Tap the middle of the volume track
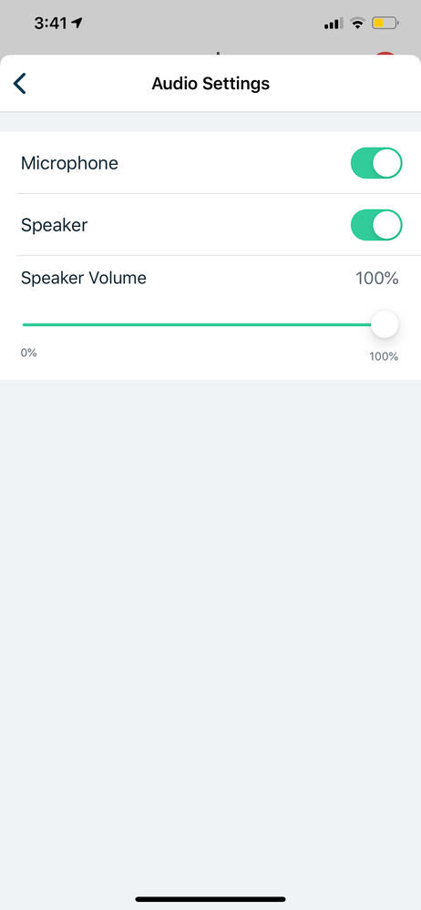The image size is (421, 910). click(203, 325)
